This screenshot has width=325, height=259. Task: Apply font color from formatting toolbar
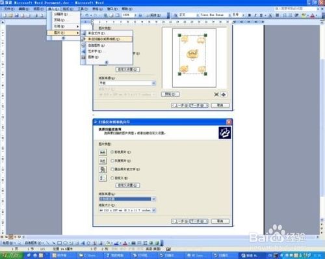pos(312,15)
